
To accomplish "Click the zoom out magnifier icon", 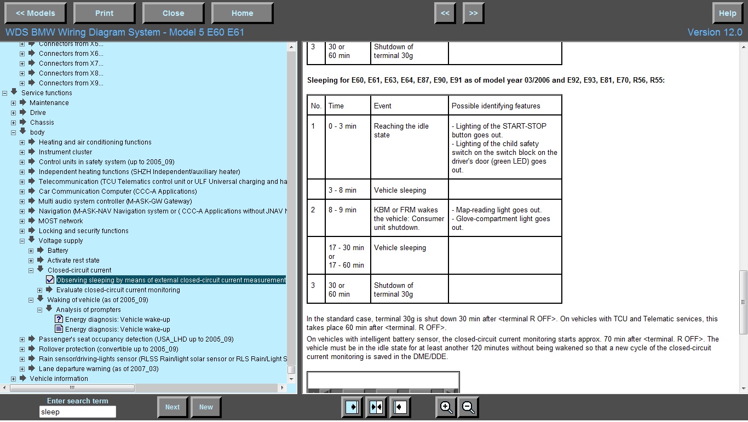I will 469,407.
